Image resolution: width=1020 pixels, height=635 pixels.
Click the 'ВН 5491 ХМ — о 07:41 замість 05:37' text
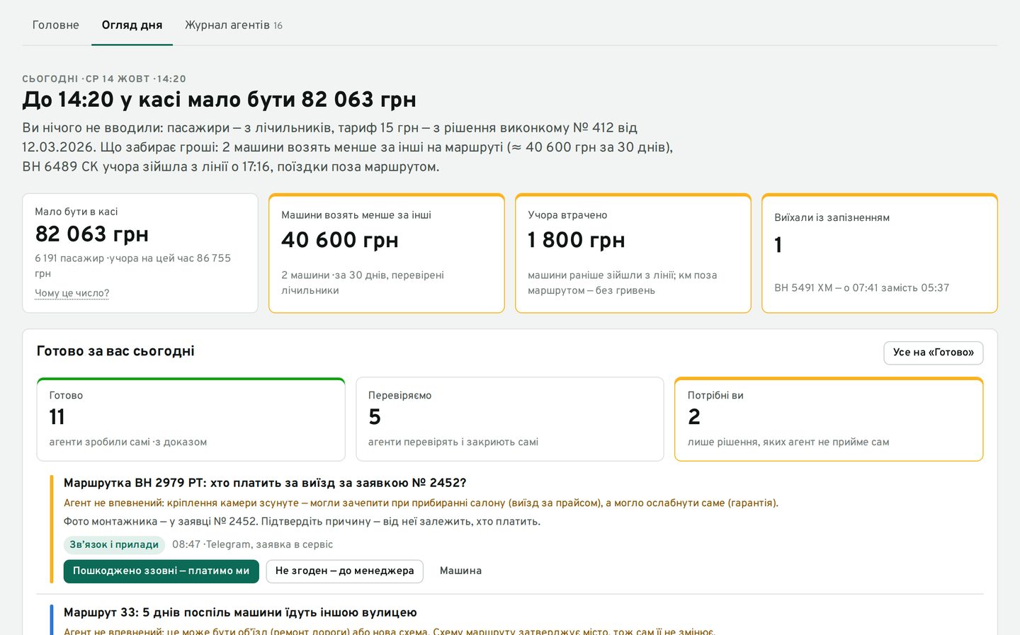click(861, 287)
